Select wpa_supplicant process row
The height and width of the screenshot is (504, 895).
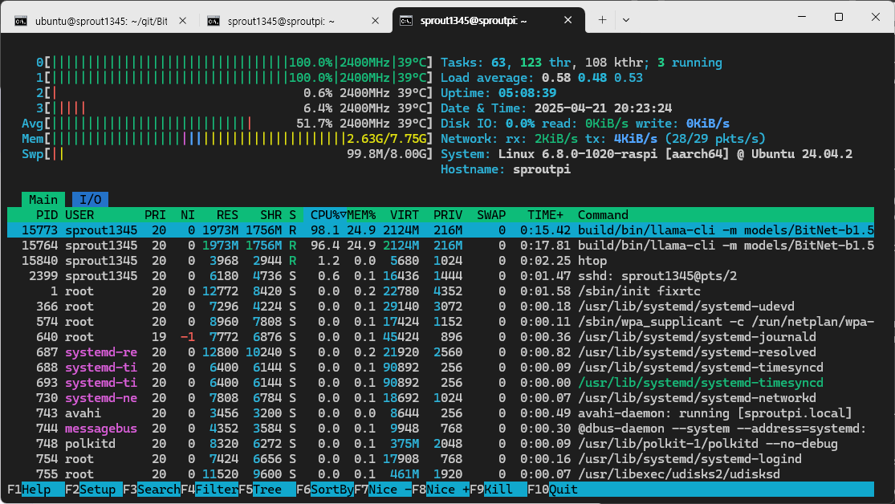[441, 322]
